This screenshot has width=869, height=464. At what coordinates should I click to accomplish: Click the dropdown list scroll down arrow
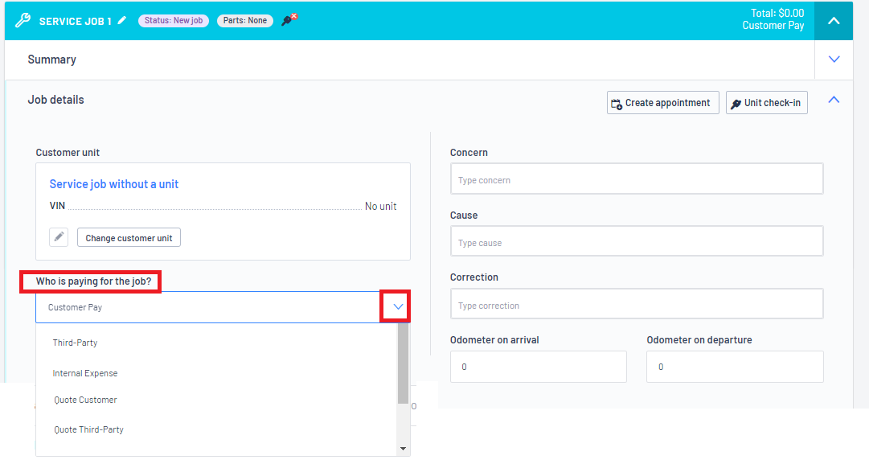click(403, 449)
